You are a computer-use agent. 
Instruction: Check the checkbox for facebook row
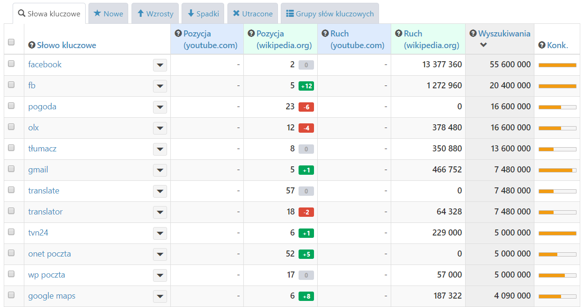11,64
